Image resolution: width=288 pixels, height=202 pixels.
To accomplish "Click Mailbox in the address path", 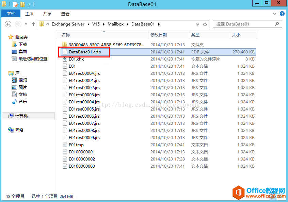I will [115, 24].
